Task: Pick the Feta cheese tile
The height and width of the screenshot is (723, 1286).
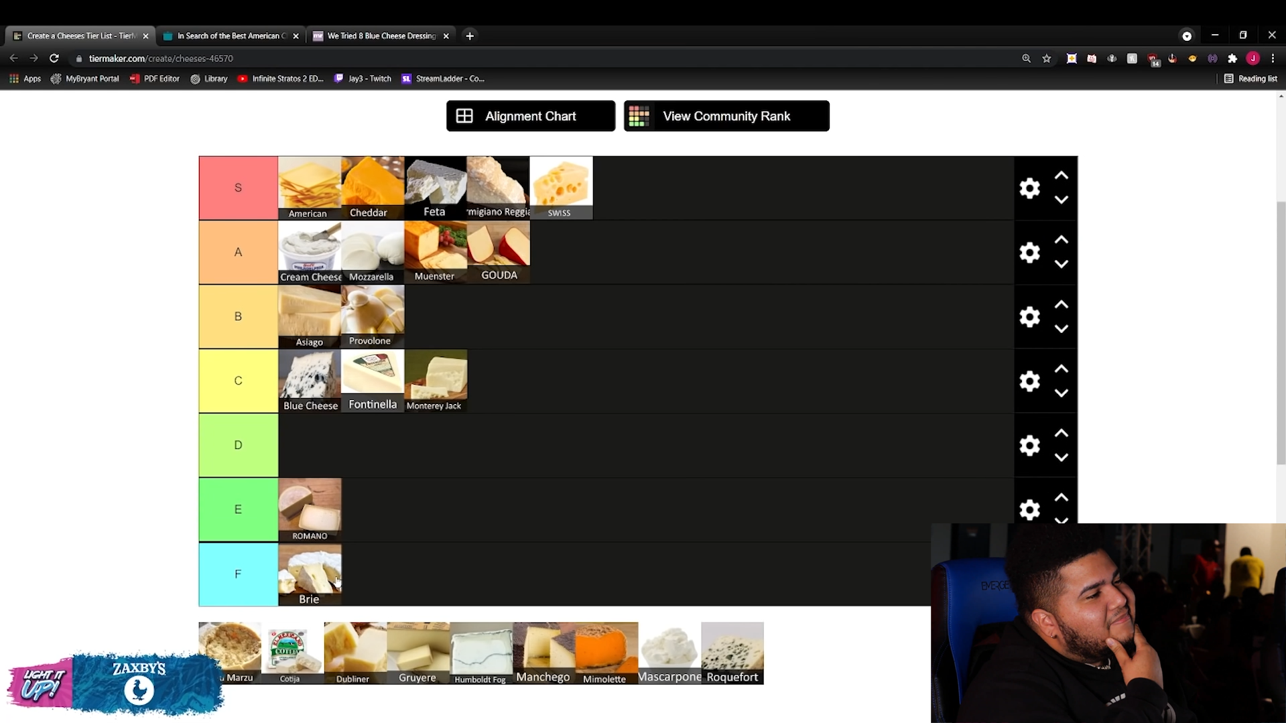Action: (x=436, y=188)
